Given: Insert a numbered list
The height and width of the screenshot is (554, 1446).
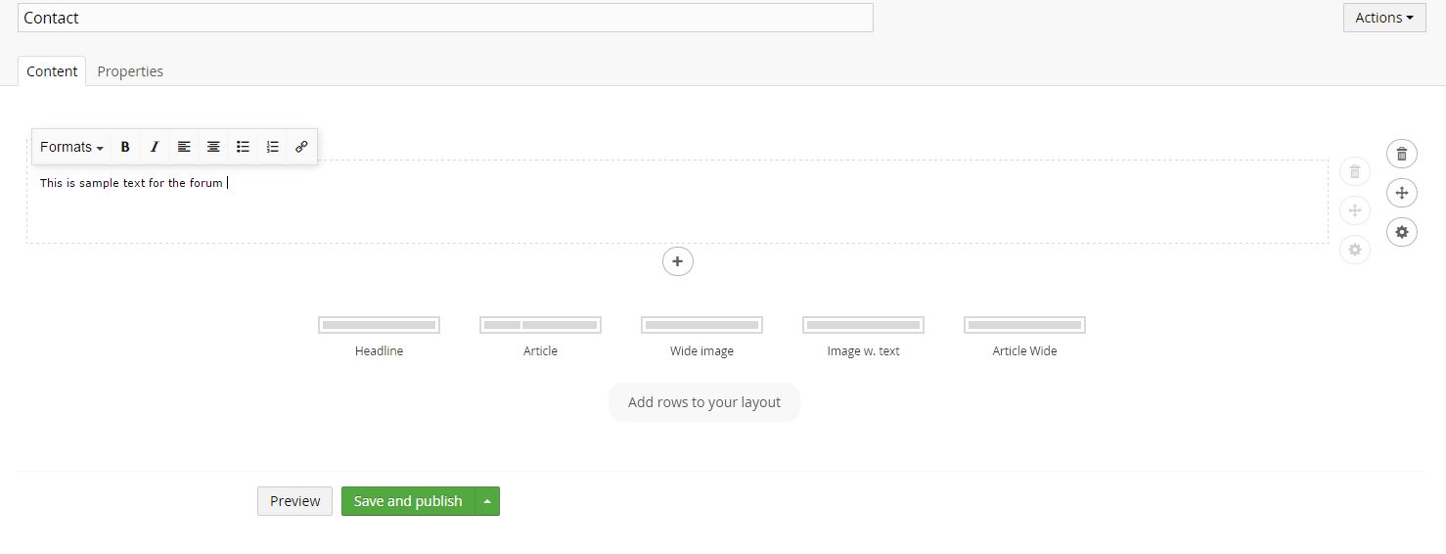Looking at the screenshot, I should (272, 147).
